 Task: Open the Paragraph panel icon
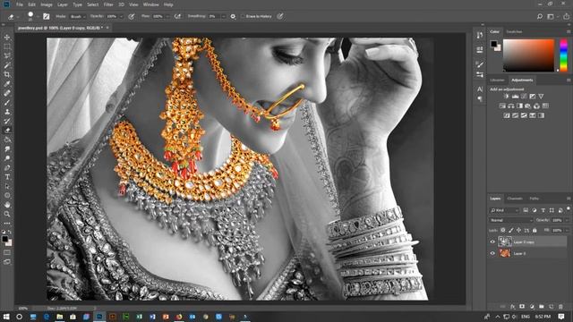pyautogui.click(x=480, y=98)
